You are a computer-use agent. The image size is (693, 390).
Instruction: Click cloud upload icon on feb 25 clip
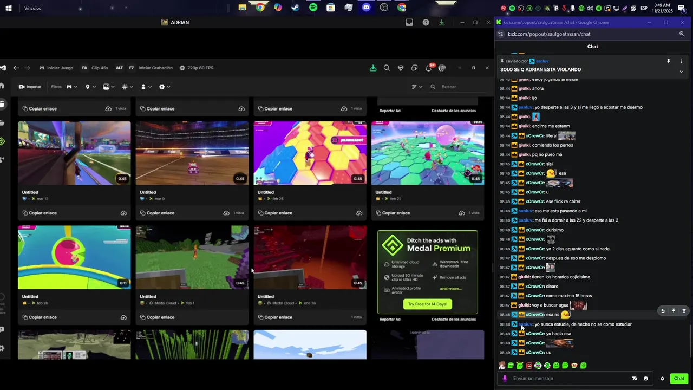359,213
